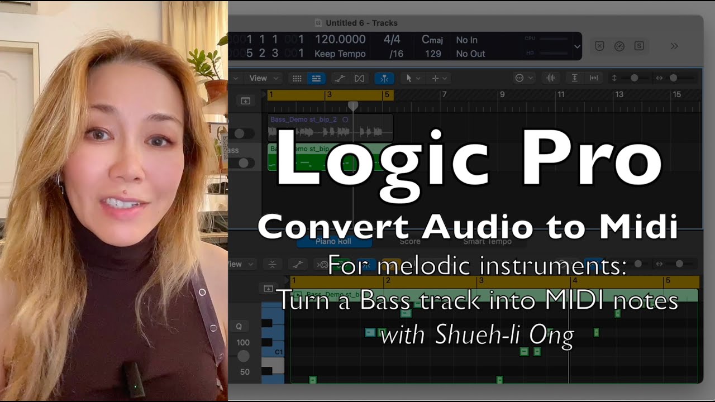Click the yellow cycle region in top ruler
The width and height of the screenshot is (715, 402).
331,95
